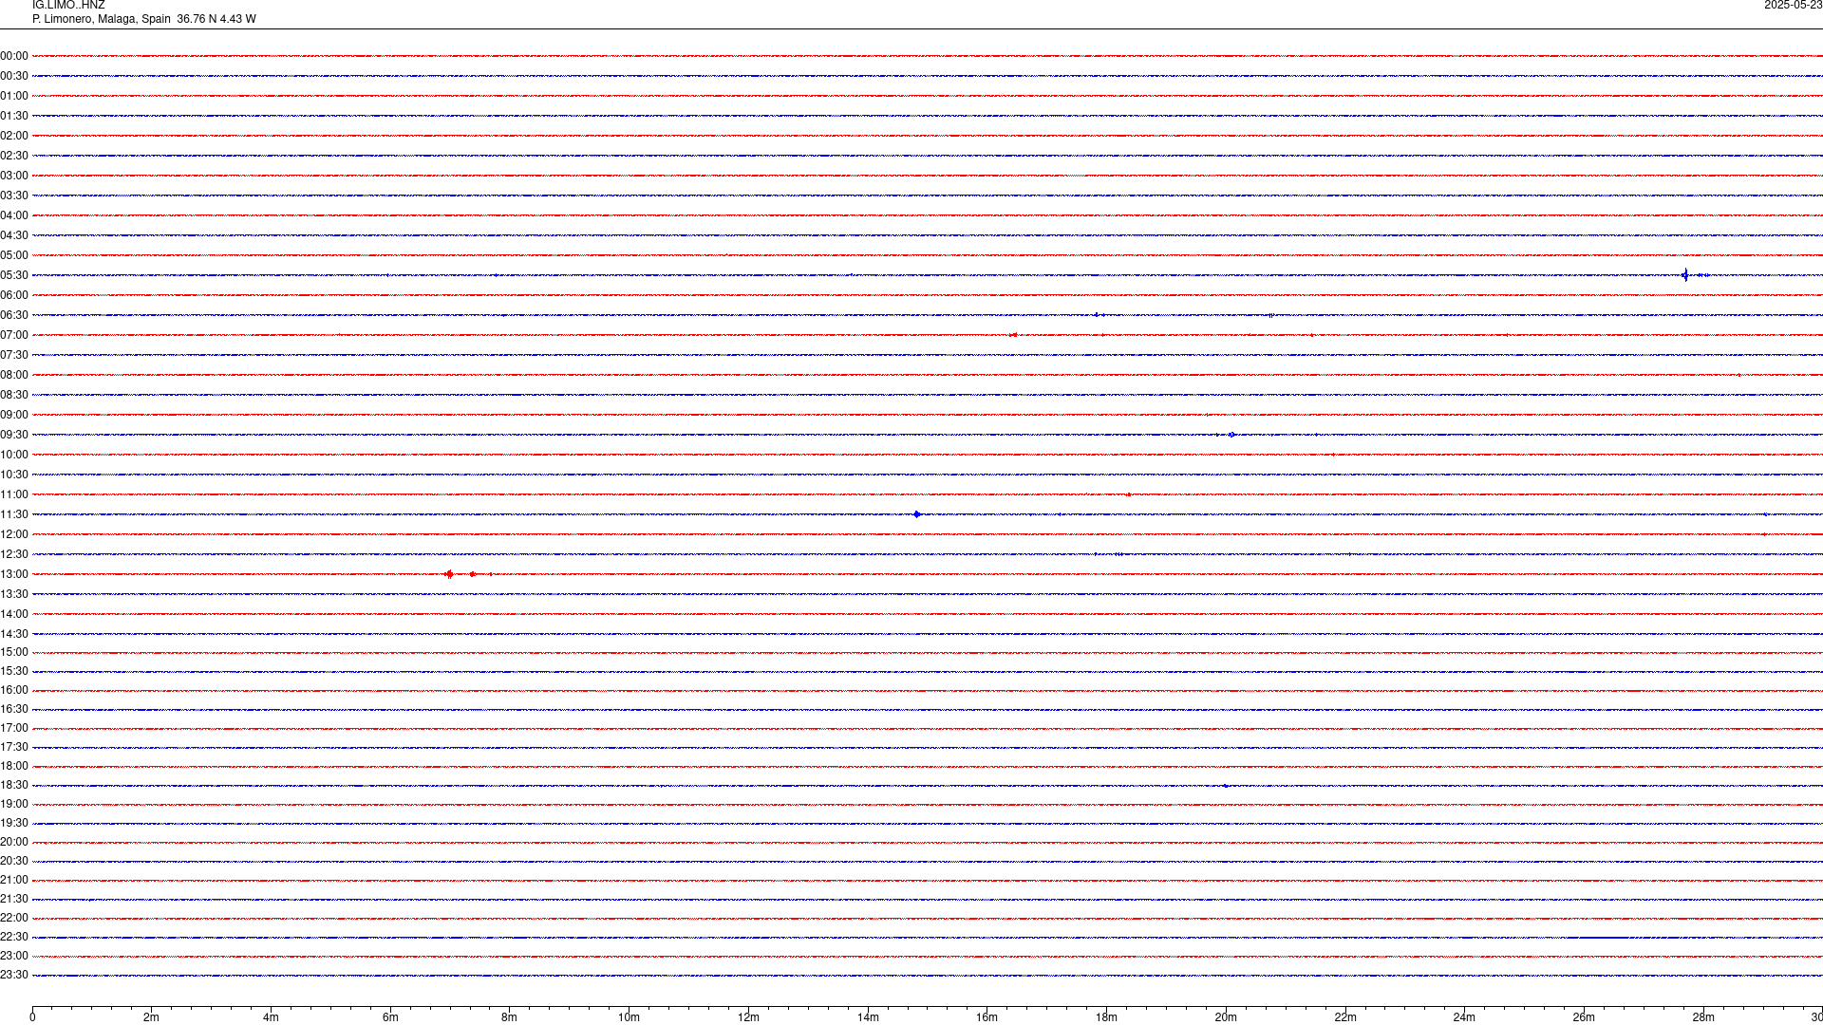
Task: Click the 04:00 trace time label
Action: 14,215
